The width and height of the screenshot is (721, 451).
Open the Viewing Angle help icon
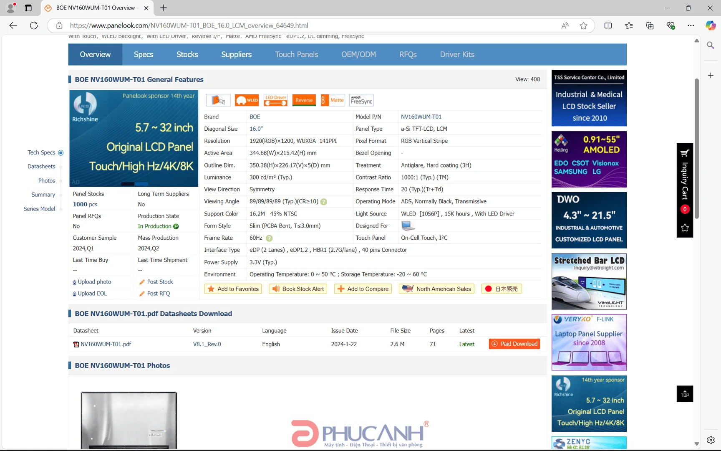(324, 202)
